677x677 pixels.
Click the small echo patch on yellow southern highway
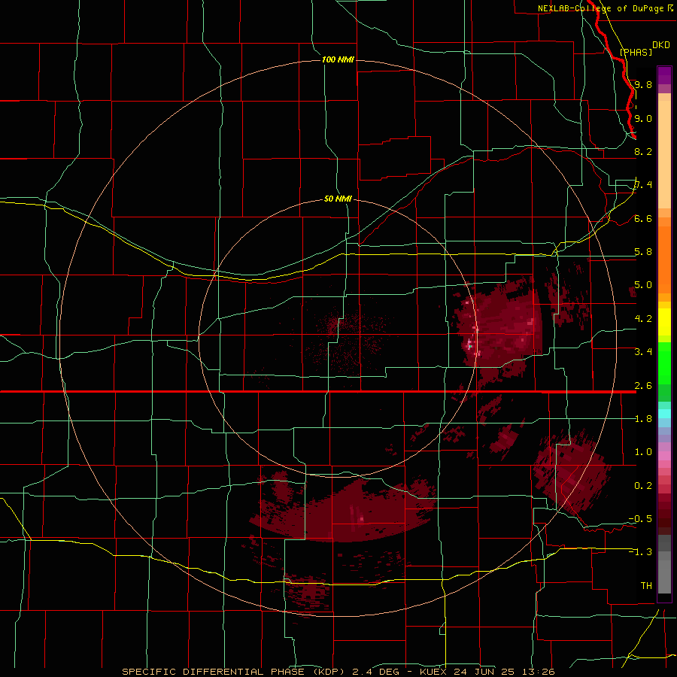tap(308, 593)
